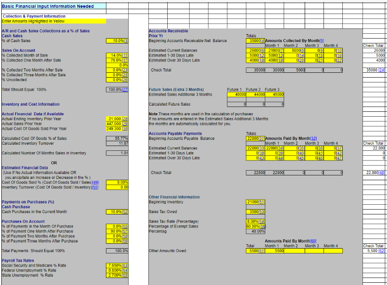Select Payment Two Months After Purchase cell 0.0%[58]
This screenshot has height=285, width=387.
(x=117, y=236)
